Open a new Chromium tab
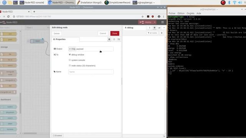Screen dimensions: 246x138 (x=34, y=11)
